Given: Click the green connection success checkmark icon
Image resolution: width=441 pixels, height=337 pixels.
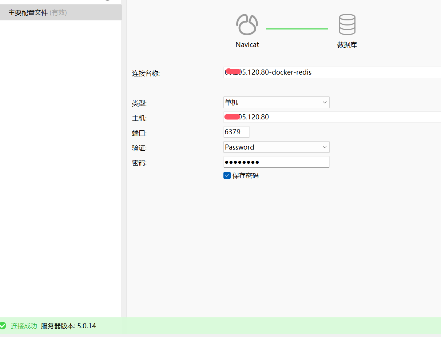Looking at the screenshot, I should pyautogui.click(x=3, y=326).
